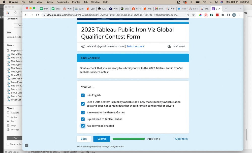The image size is (252, 153).
Task: Click the Bluetooth menu bar icon
Action: (191, 2)
